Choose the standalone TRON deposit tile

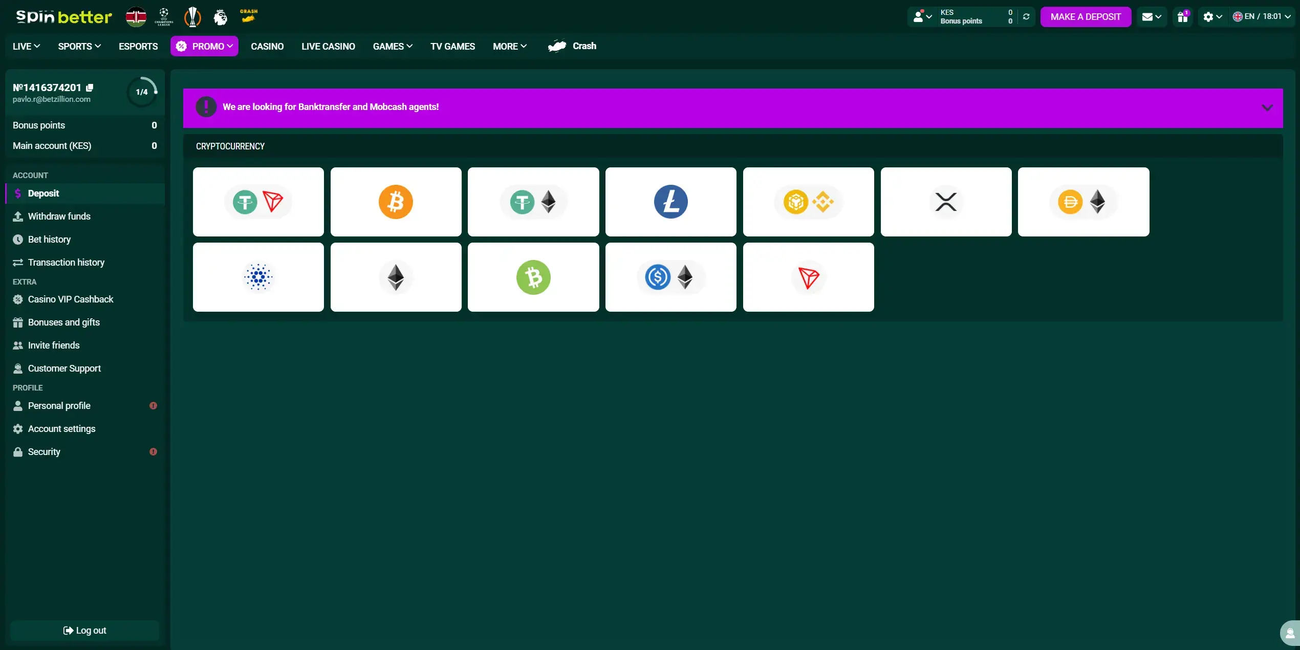tap(808, 277)
